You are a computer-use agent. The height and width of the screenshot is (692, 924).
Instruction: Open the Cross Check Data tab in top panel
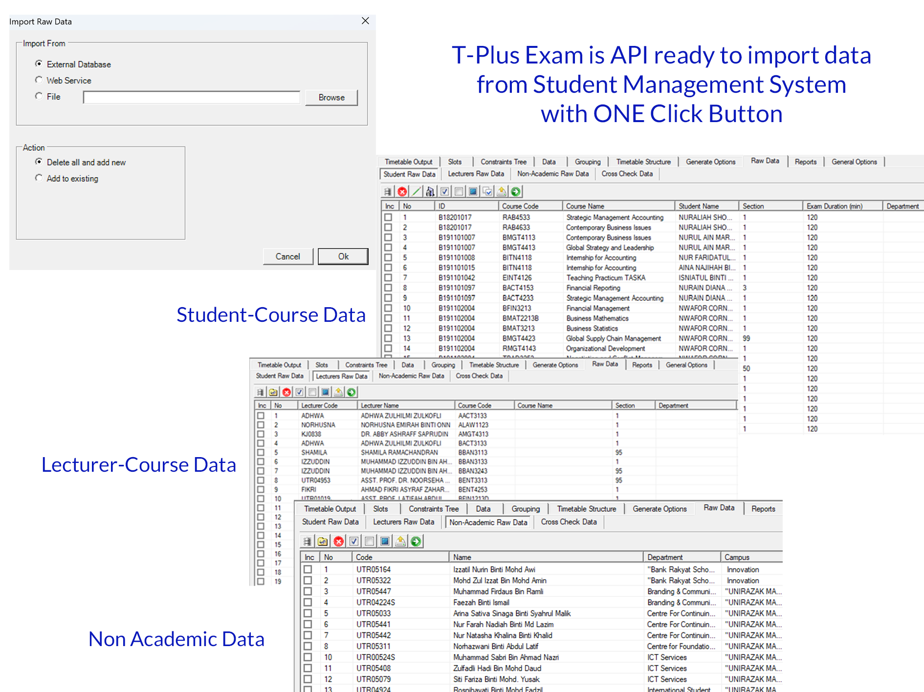(x=627, y=174)
